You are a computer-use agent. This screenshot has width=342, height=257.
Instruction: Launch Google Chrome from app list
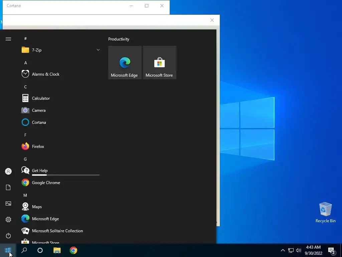61,182
